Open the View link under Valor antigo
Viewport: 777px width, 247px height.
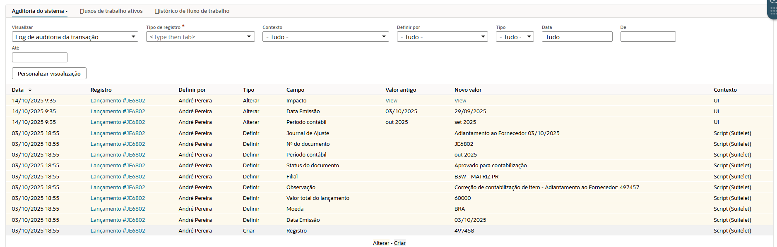pyautogui.click(x=391, y=100)
